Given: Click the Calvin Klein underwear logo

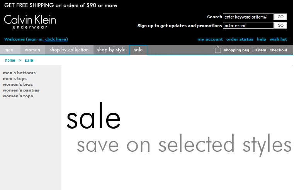Looking at the screenshot, I should pos(30,22).
